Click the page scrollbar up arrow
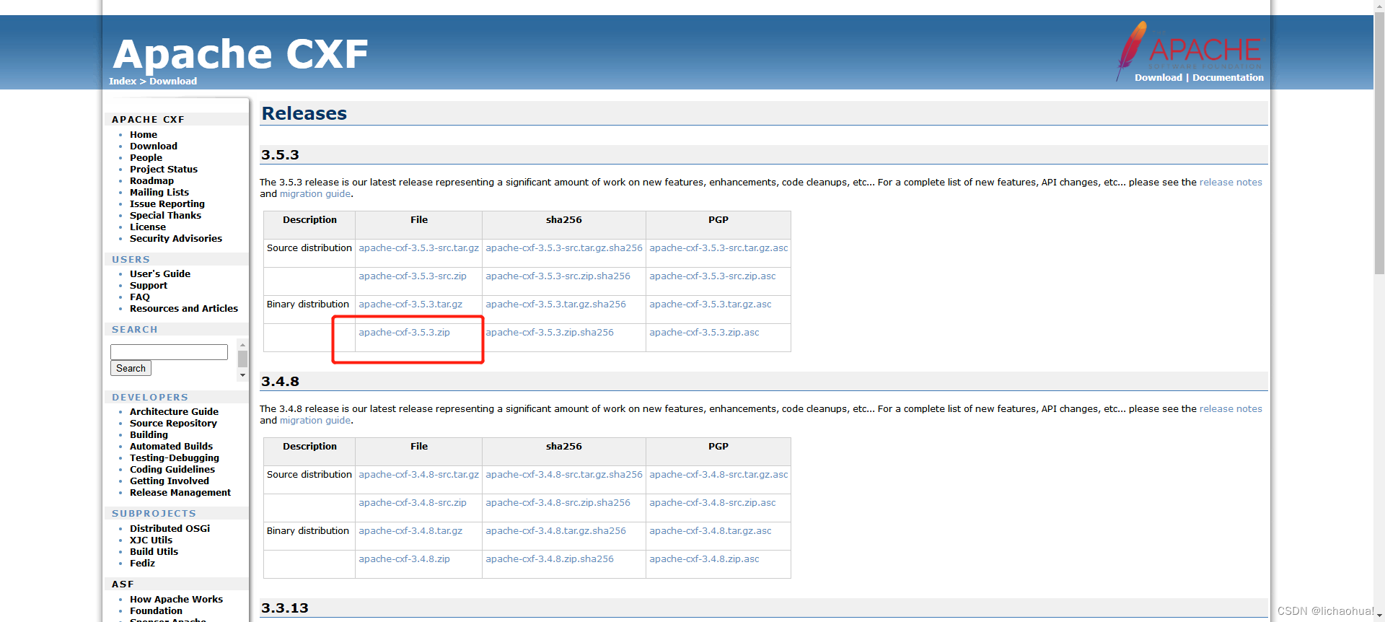1385x622 pixels. coord(1379,6)
